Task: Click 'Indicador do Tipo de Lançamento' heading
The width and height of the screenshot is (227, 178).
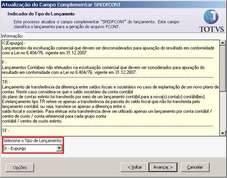Action: click(x=41, y=14)
